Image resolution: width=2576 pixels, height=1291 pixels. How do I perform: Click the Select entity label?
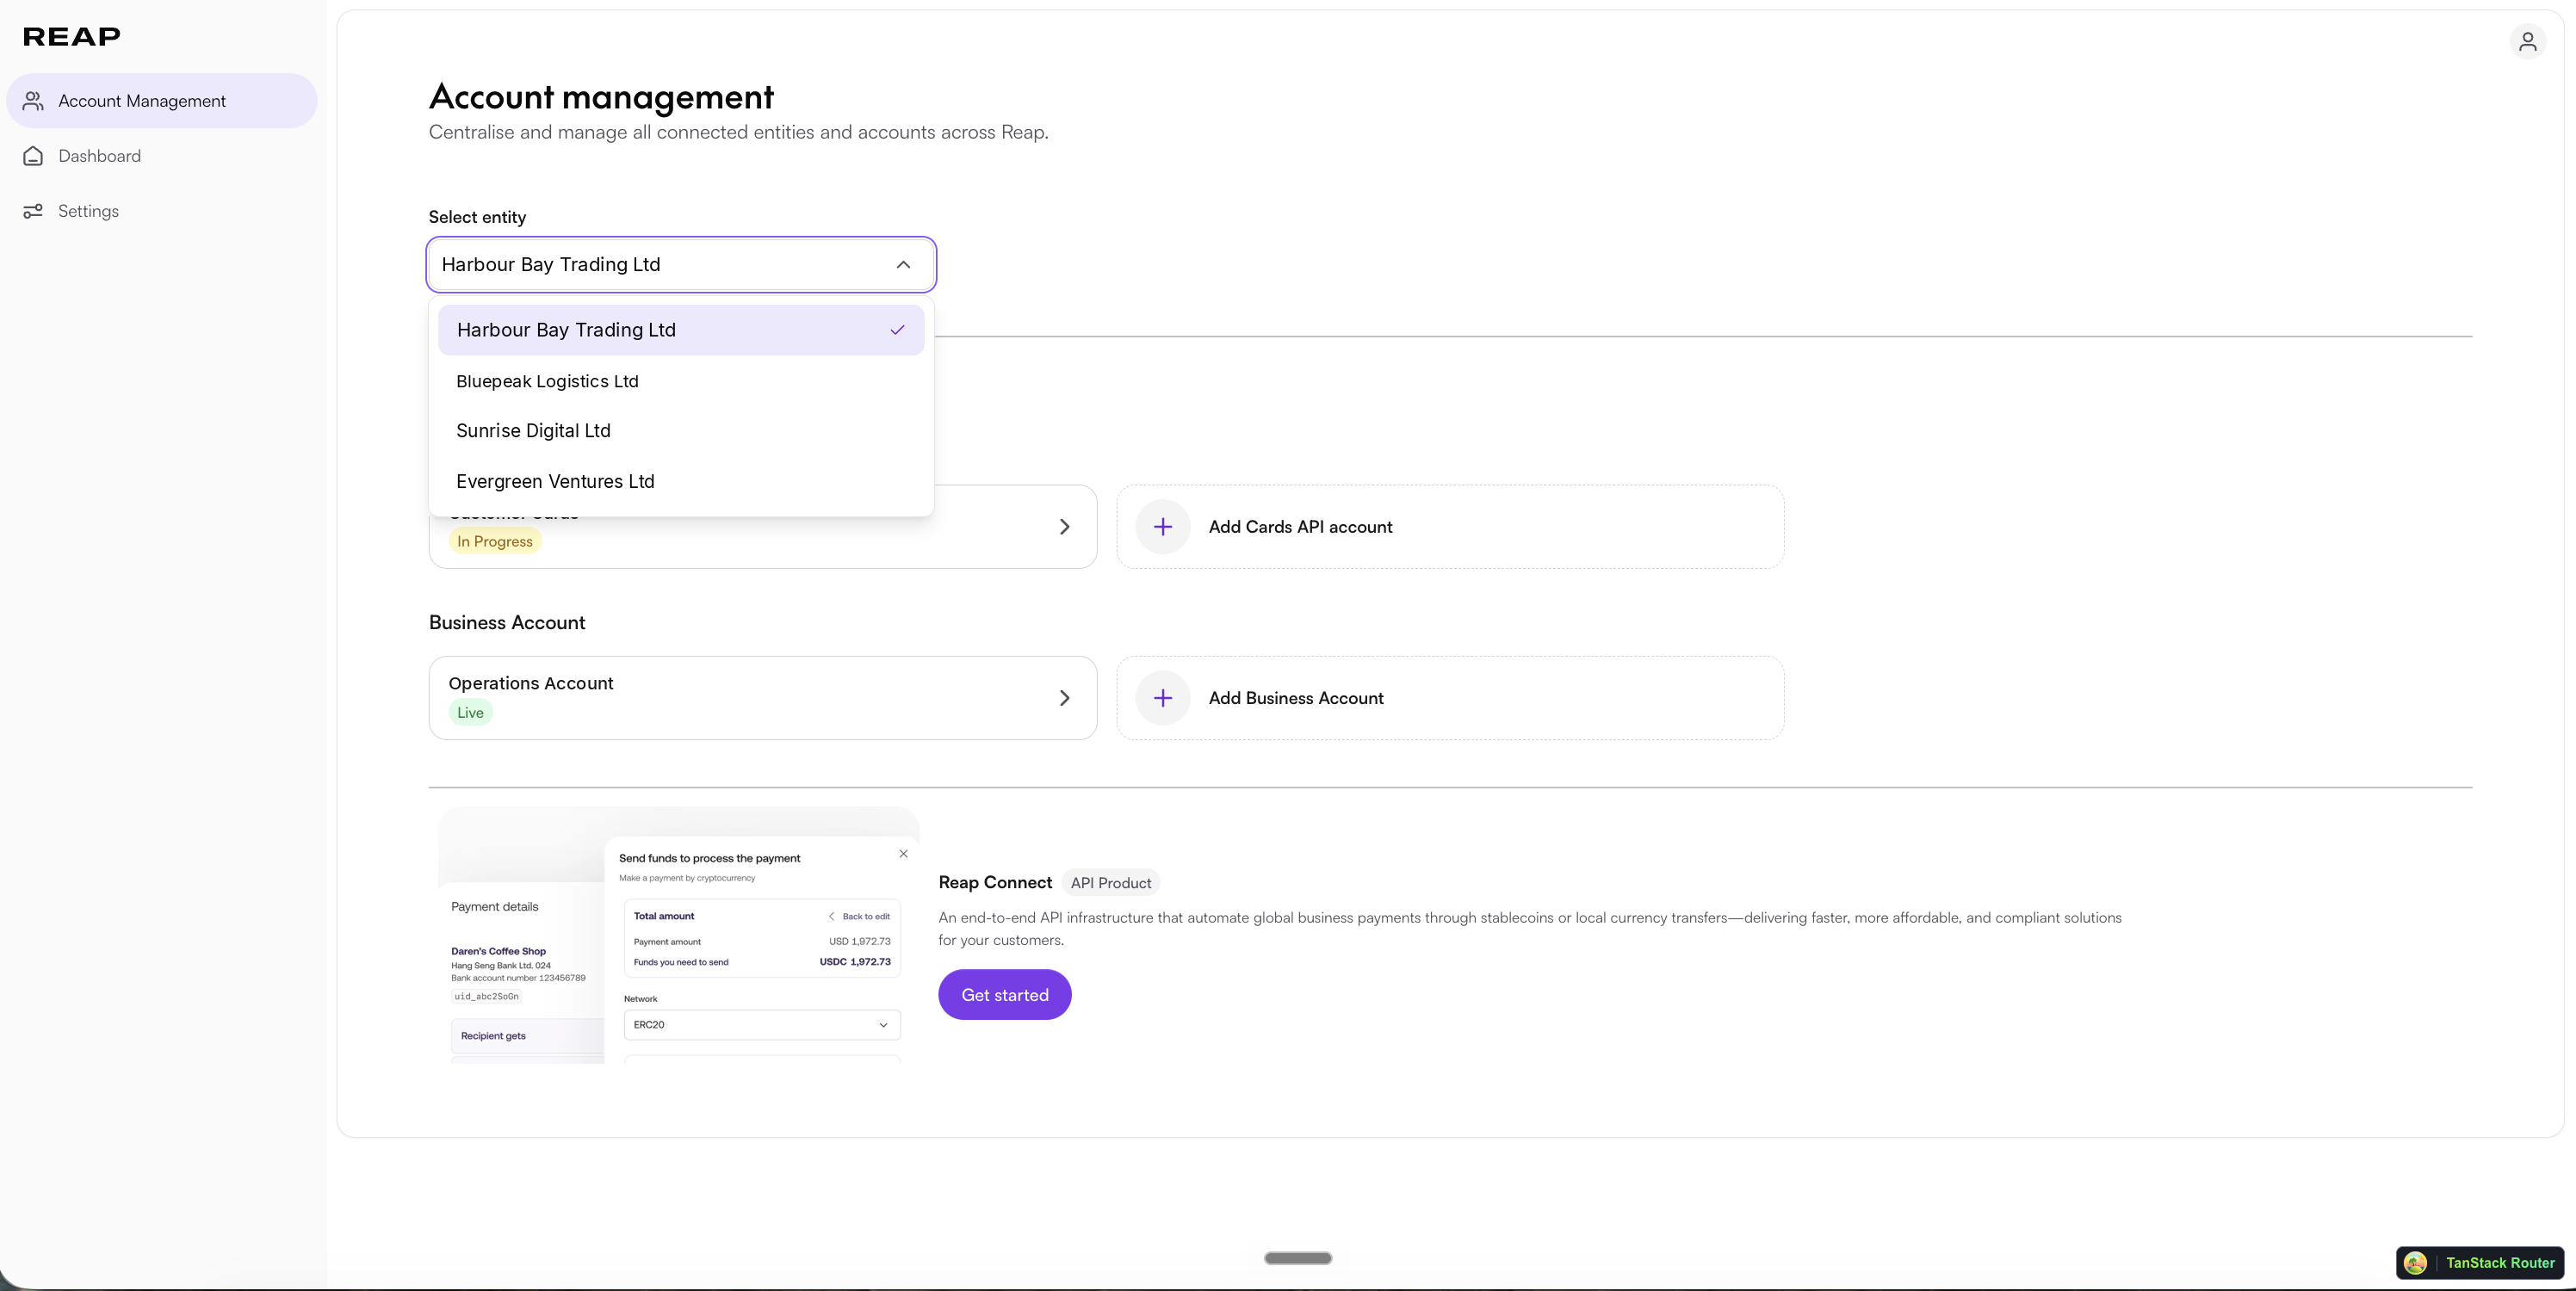tap(477, 217)
